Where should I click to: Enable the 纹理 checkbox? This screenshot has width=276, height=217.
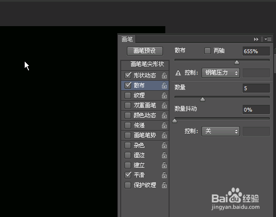tap(128, 95)
